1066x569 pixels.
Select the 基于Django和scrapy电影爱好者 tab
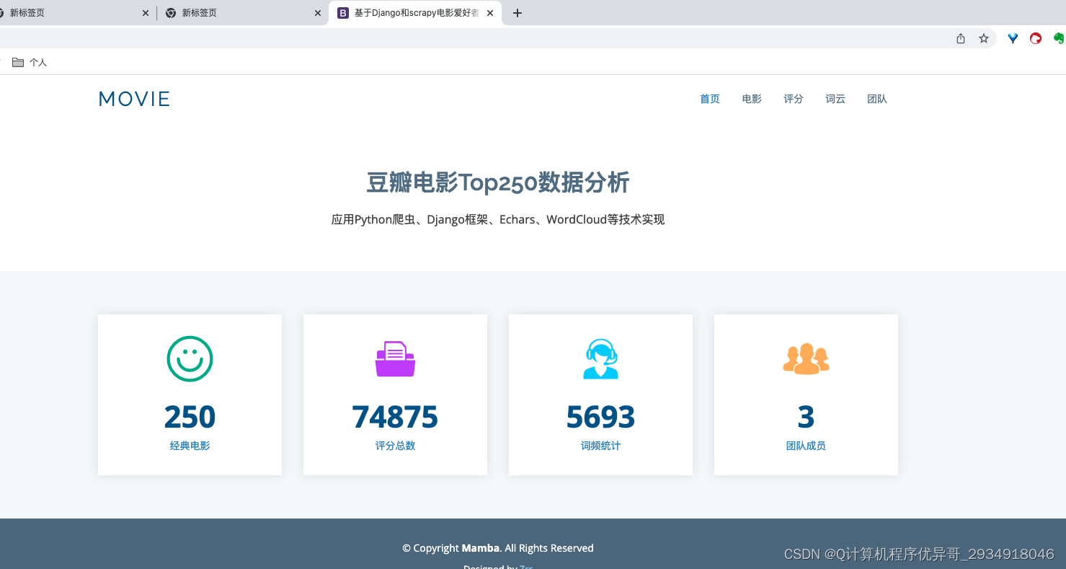click(x=415, y=13)
